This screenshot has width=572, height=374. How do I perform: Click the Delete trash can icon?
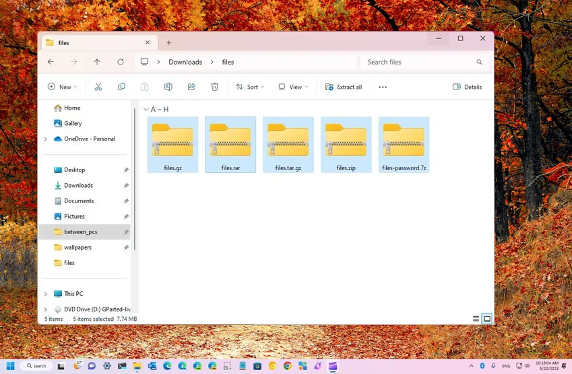coord(214,87)
